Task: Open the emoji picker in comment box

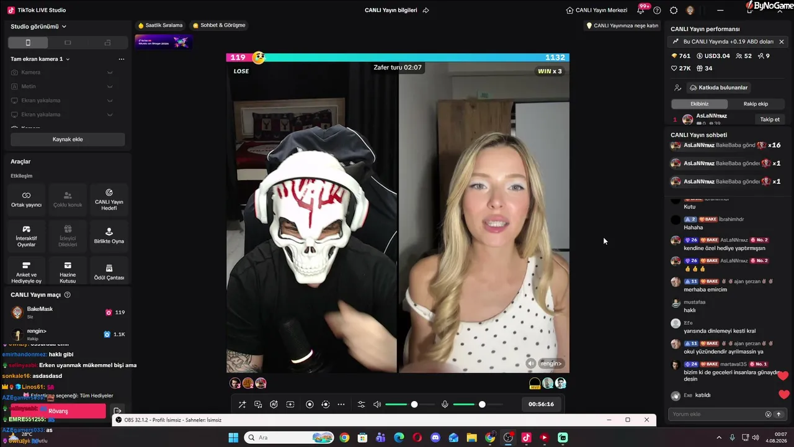Action: pos(768,414)
